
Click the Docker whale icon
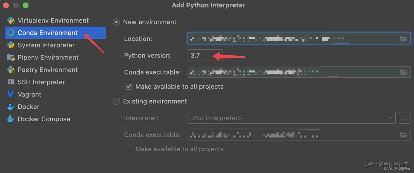11,107
